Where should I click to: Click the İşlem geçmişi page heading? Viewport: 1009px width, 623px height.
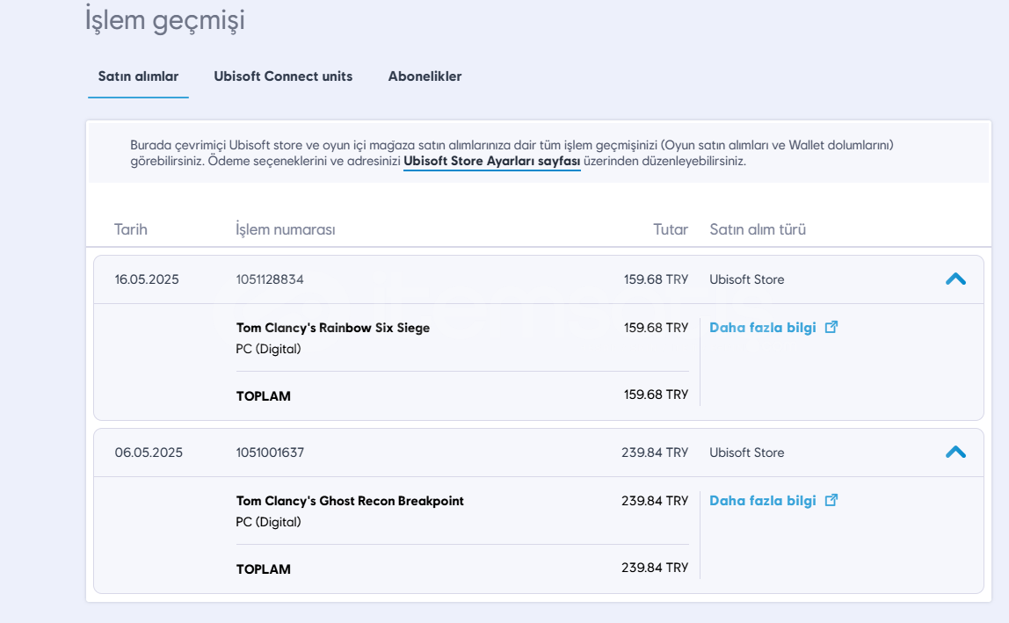point(165,20)
